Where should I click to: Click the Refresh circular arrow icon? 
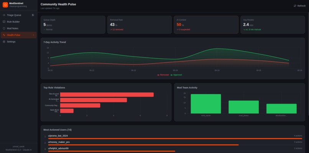click(295, 6)
